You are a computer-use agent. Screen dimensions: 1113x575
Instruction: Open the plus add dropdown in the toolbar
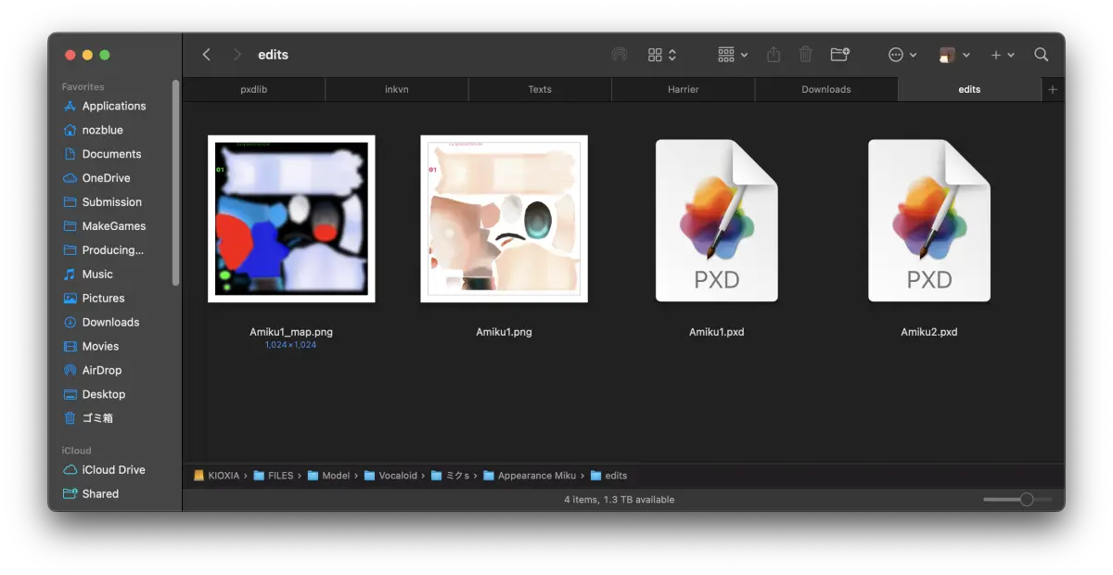pos(1003,55)
